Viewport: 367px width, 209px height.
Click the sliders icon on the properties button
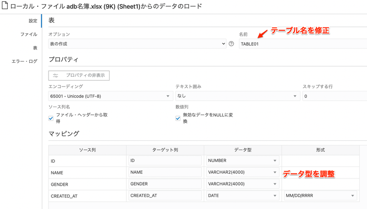coord(56,75)
